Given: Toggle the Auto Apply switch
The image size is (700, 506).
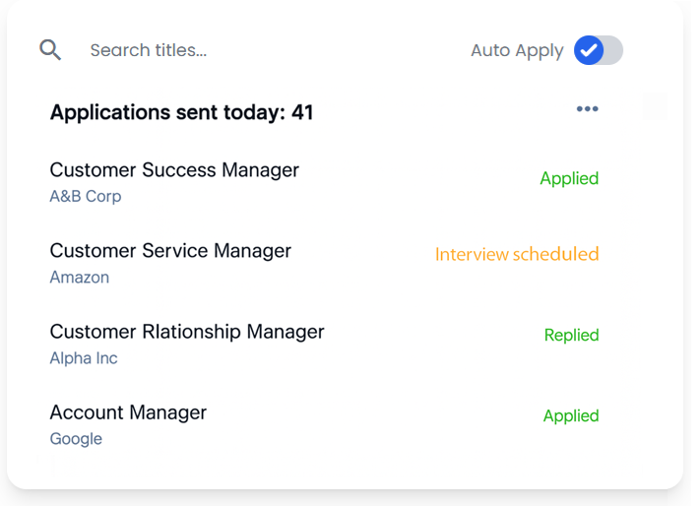Looking at the screenshot, I should [599, 50].
